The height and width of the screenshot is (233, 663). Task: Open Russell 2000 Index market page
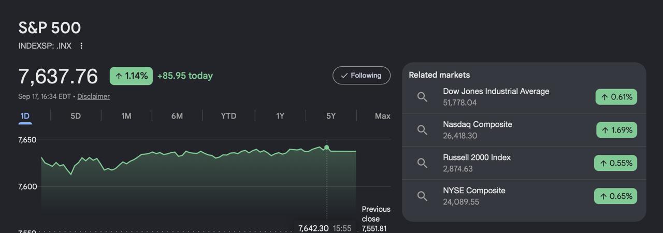pyautogui.click(x=524, y=163)
